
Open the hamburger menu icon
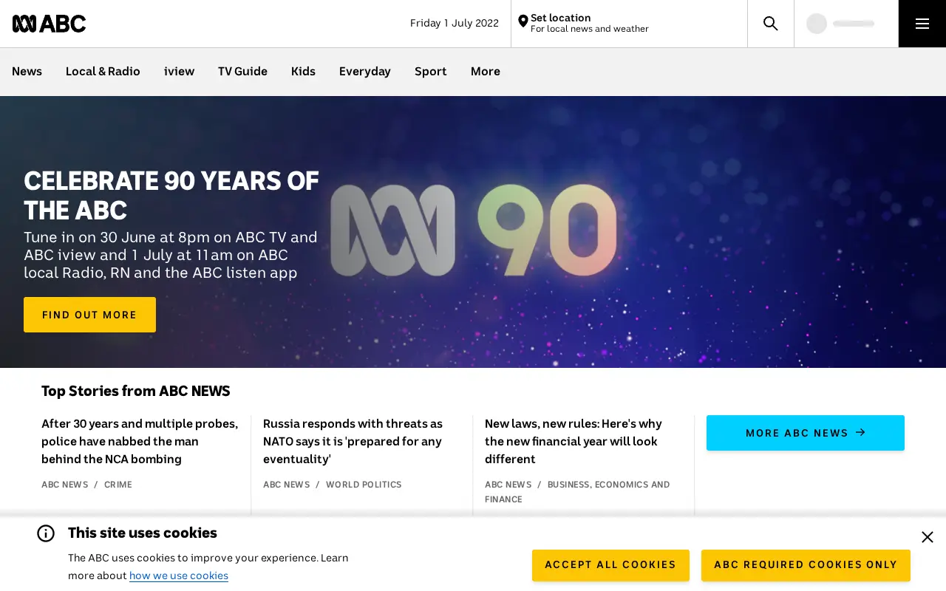click(922, 24)
